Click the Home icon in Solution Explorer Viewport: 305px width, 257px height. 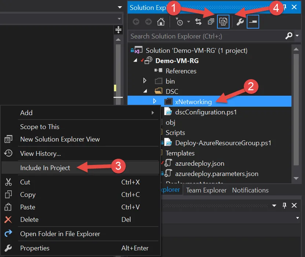point(161,22)
